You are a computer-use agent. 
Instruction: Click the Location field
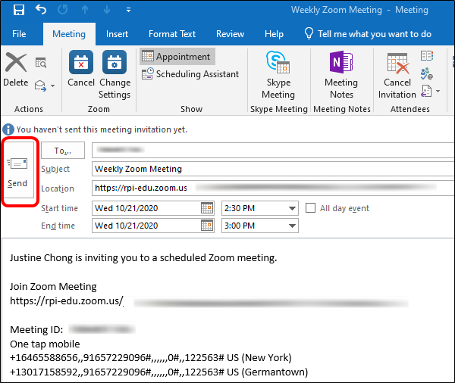click(x=273, y=188)
